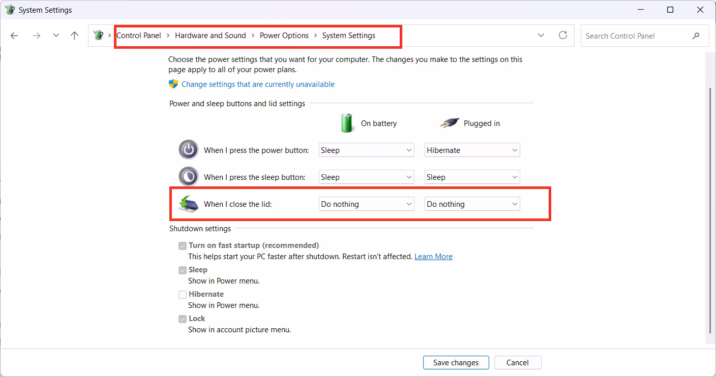This screenshot has width=716, height=377.
Task: Maximize the System Settings window
Action: pos(670,10)
